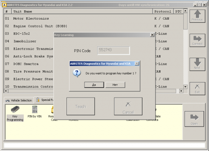This screenshot has height=151, width=209.
Task: Close the Key Learning dialog
Action: point(152,35)
